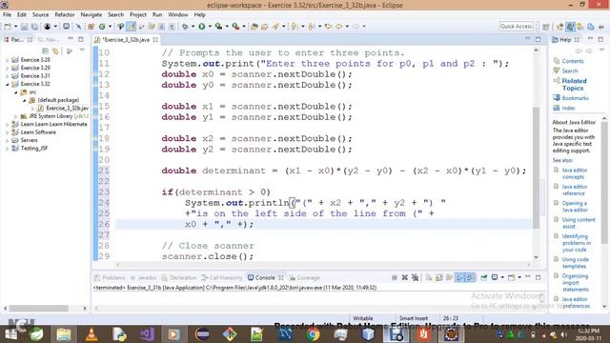Click Last Edit Location toolbar icon
Viewport: 610px width, 343px height.
[x=328, y=27]
